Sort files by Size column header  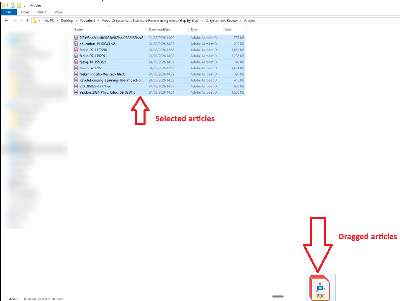235,29
